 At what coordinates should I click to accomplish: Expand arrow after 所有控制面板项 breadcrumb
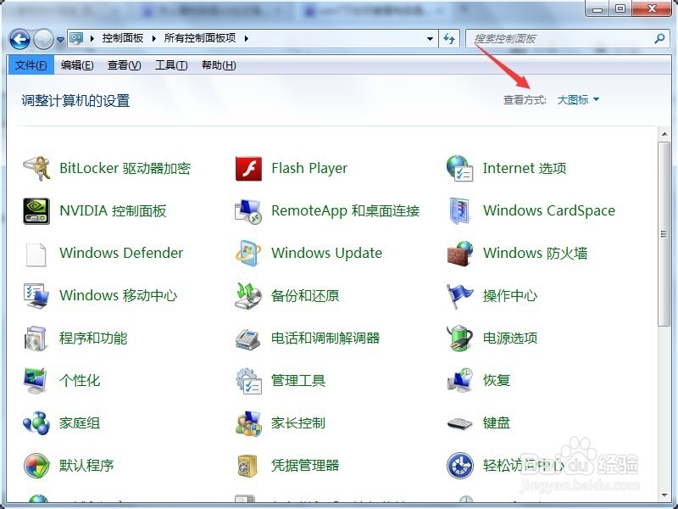pos(246,38)
